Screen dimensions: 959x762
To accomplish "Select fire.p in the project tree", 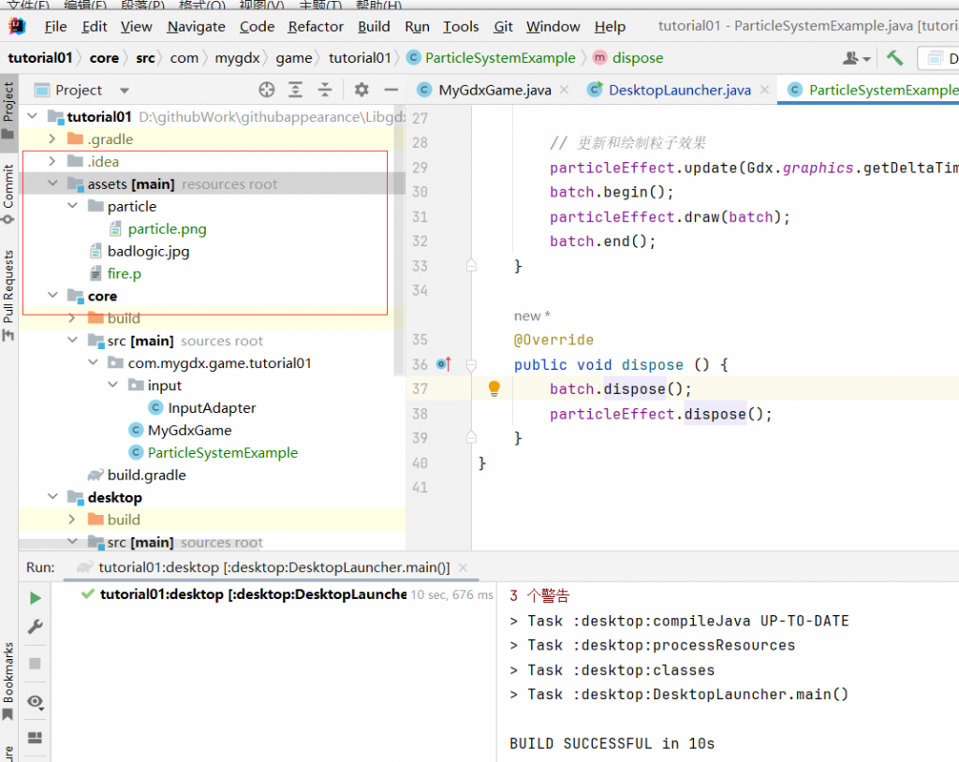I will click(125, 274).
